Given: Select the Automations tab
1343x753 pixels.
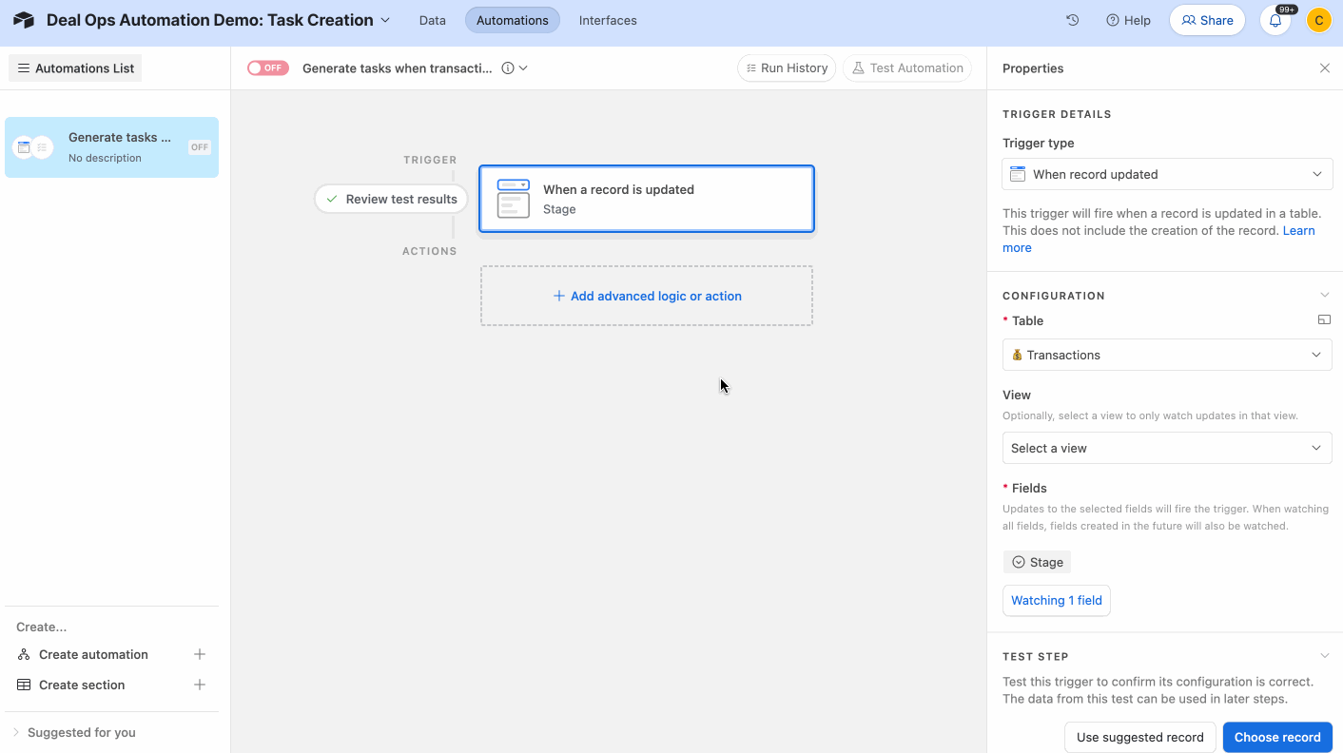Looking at the screenshot, I should coord(513,20).
